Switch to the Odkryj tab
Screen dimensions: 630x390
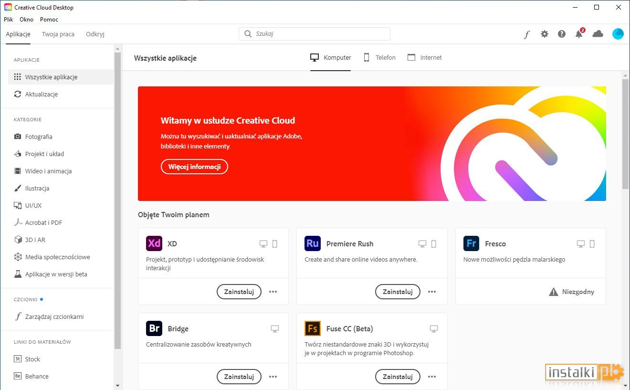coord(95,34)
